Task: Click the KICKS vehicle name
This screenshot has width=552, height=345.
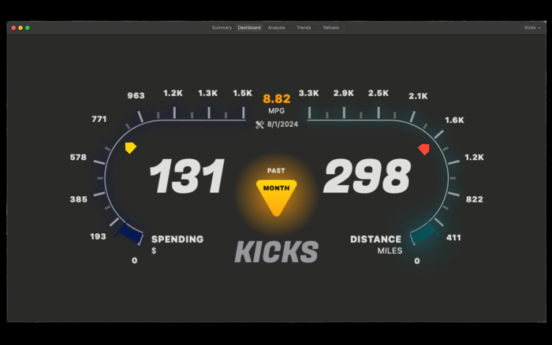Action: coord(277,252)
